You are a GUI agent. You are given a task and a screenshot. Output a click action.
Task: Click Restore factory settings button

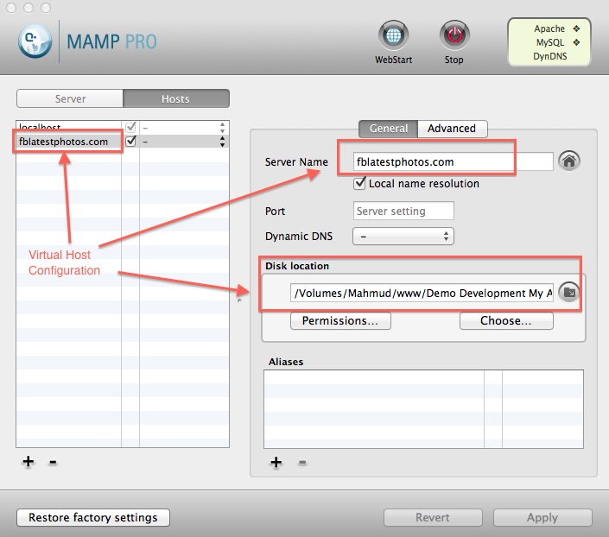pos(93,518)
